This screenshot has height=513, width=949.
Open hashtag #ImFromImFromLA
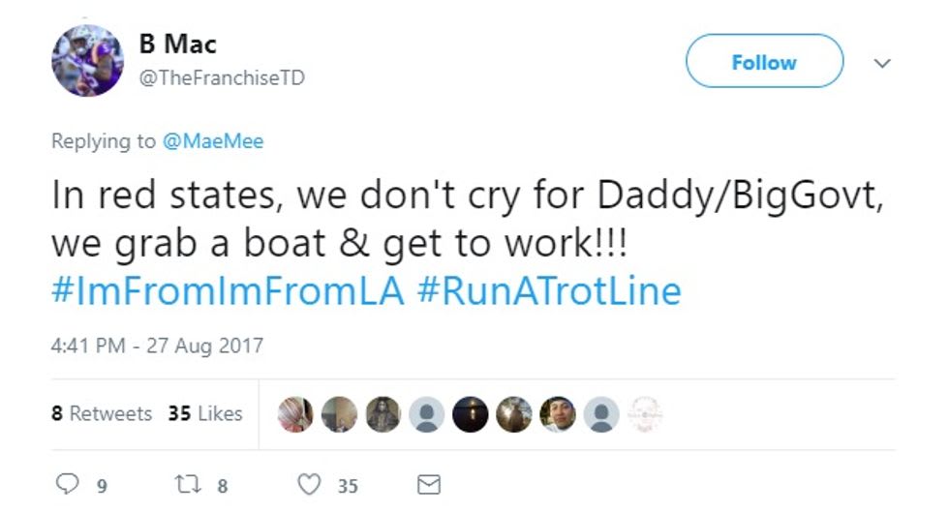point(228,291)
